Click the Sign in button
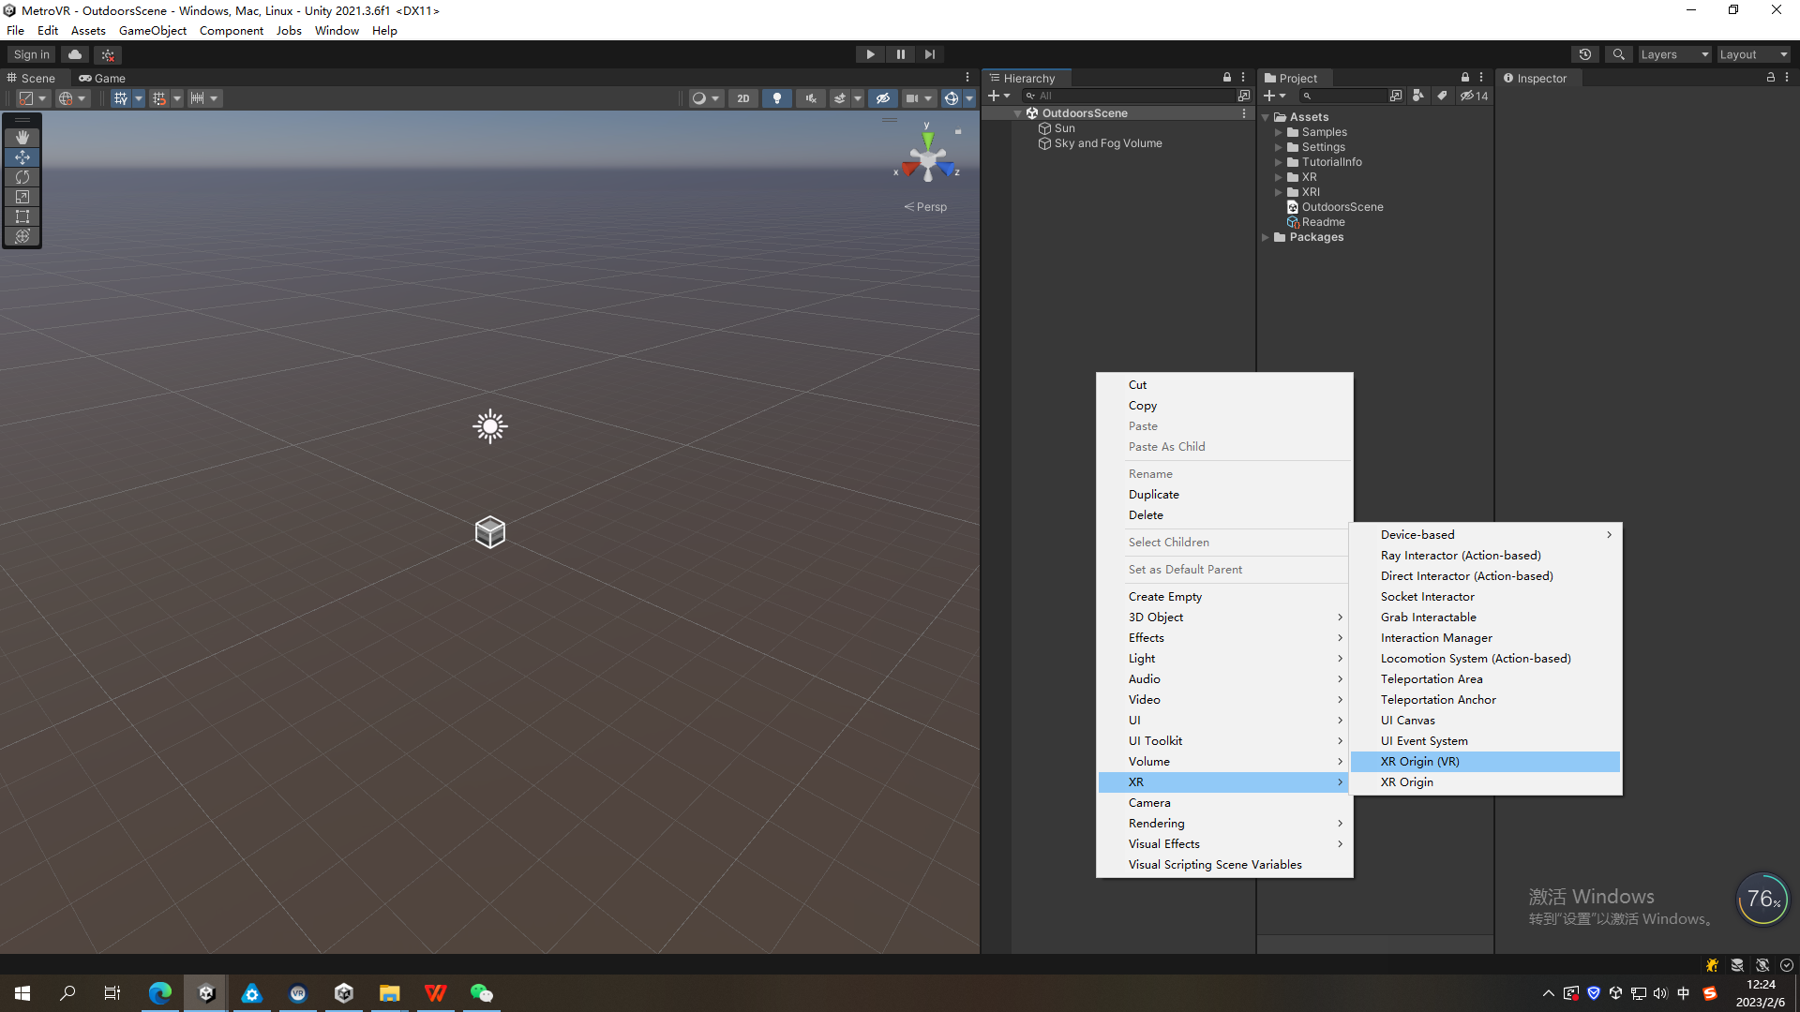Viewport: 1800px width, 1012px height. [32, 54]
